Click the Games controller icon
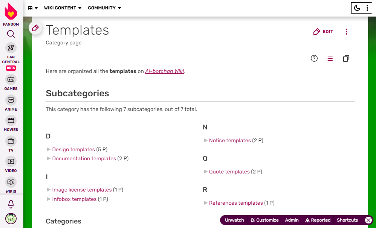Screen dimensions: 376x228 pyautogui.click(x=11, y=80)
